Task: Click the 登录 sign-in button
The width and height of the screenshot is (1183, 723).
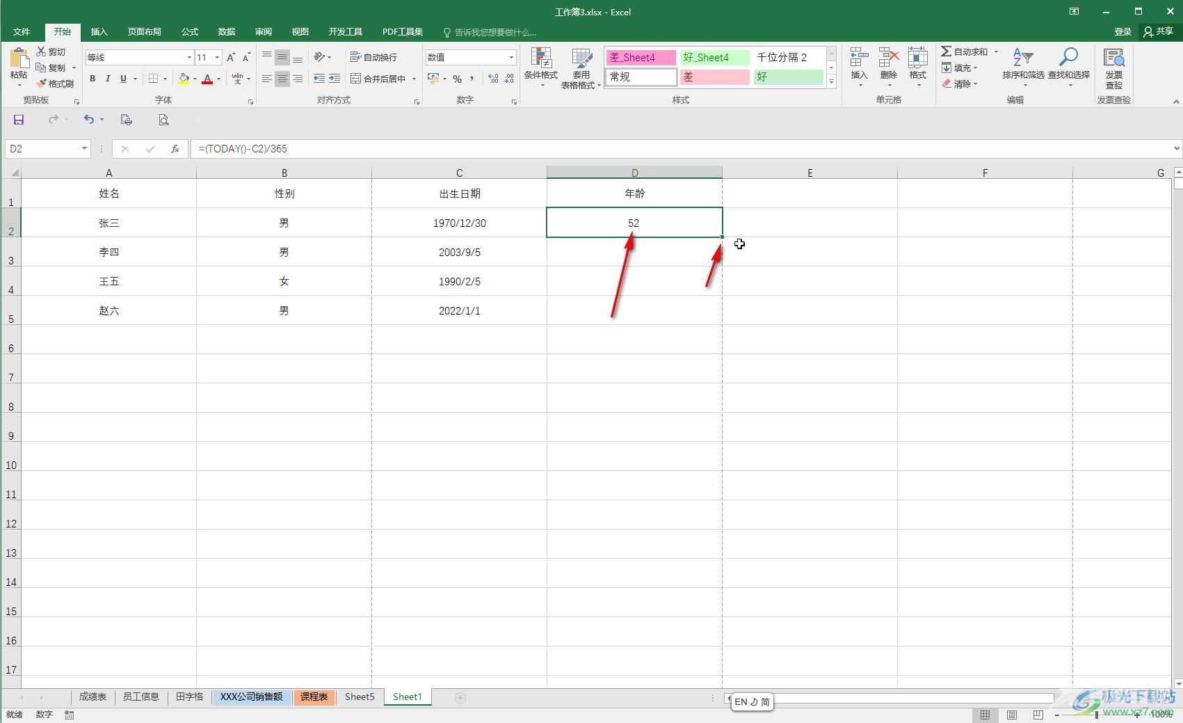Action: pyautogui.click(x=1122, y=32)
